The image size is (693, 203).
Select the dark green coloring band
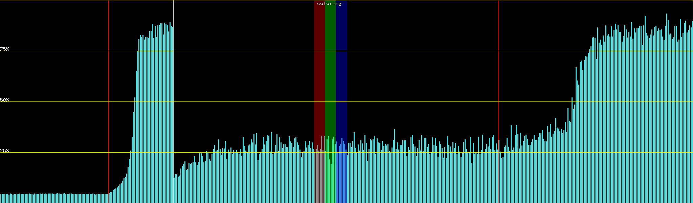tap(330, 68)
